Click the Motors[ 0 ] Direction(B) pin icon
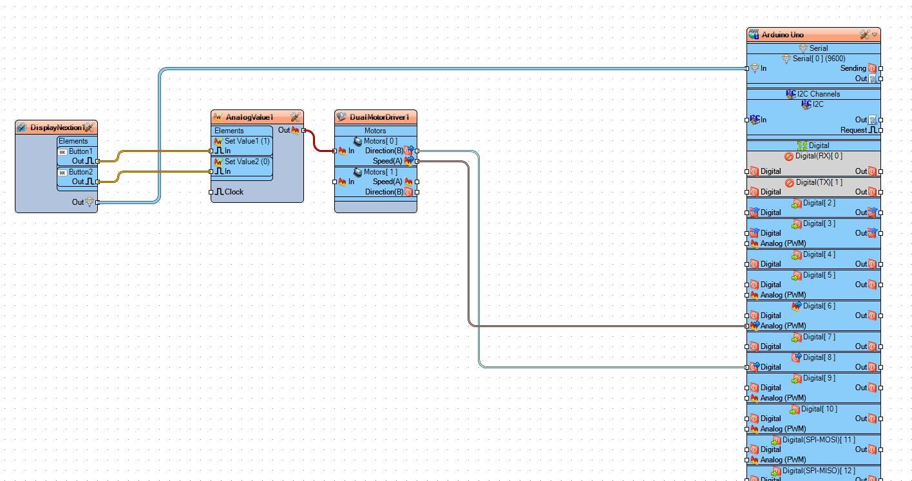 click(408, 151)
